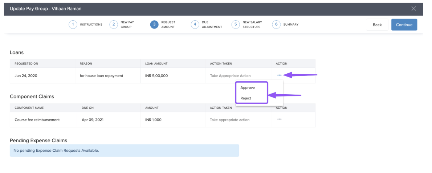The image size is (432, 173).
Task: Click the house loan repayment reason cell
Action: (x=101, y=76)
